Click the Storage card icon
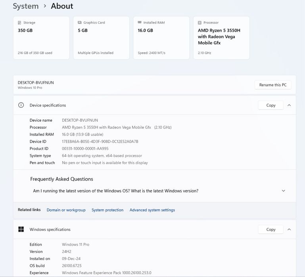The image size is (305, 277). coord(20,23)
